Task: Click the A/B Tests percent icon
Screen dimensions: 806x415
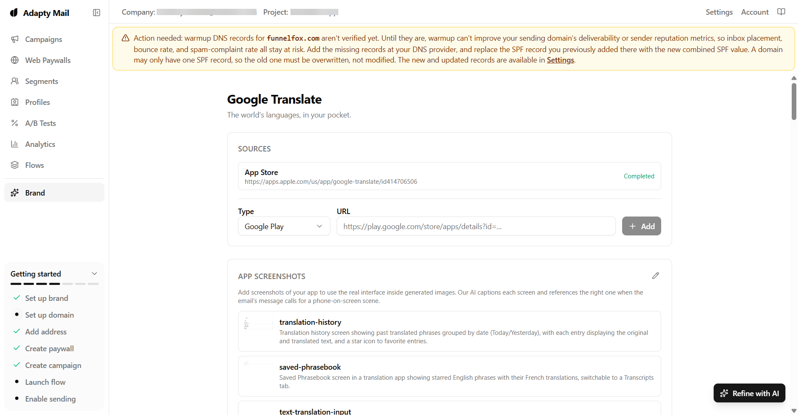Action: pos(15,123)
